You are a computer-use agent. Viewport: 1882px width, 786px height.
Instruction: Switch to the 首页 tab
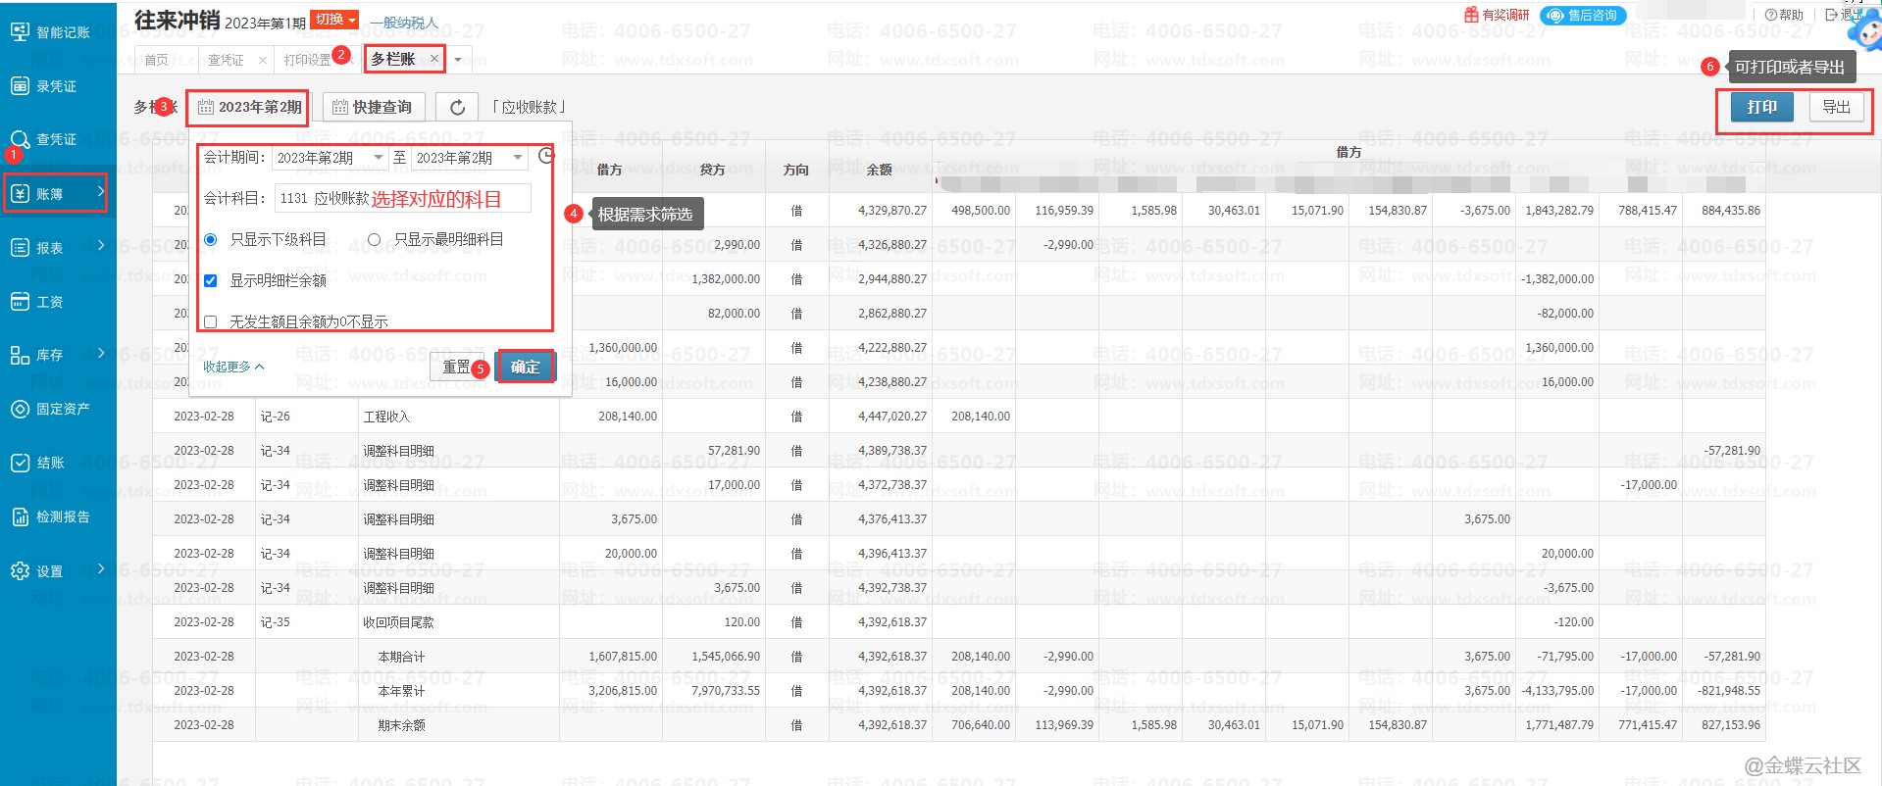point(157,60)
